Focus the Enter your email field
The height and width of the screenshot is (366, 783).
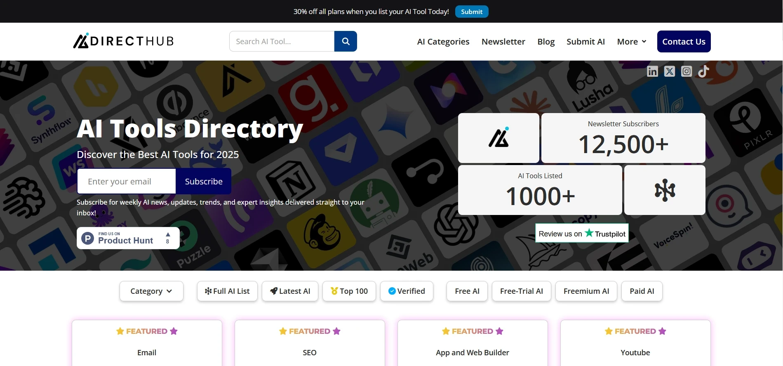pos(127,181)
